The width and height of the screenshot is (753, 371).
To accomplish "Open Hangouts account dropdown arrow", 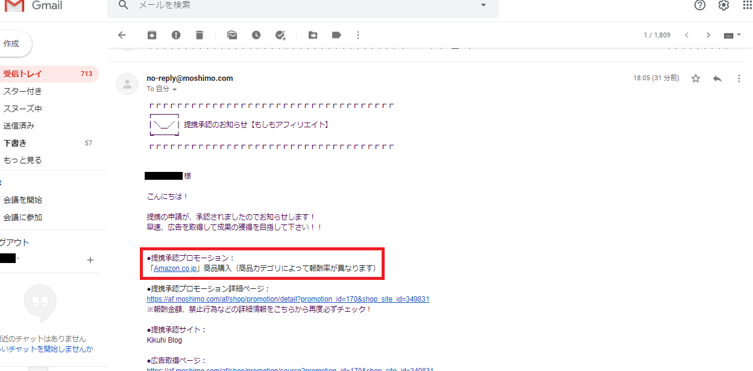I will [19, 259].
